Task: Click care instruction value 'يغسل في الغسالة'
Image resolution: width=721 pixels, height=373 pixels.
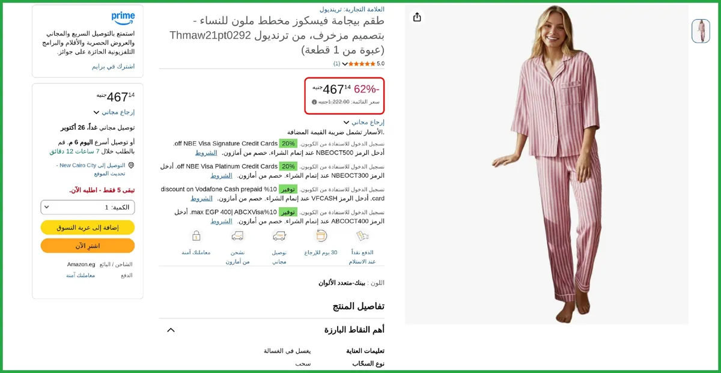Action: click(x=287, y=351)
